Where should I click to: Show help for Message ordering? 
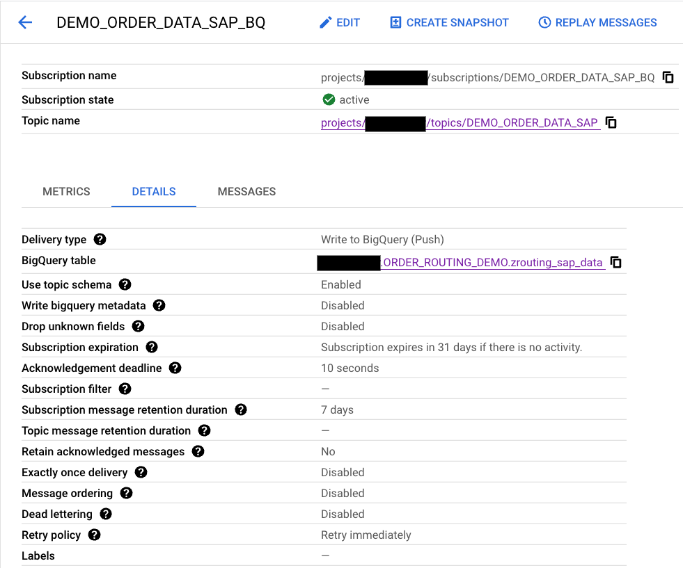126,493
